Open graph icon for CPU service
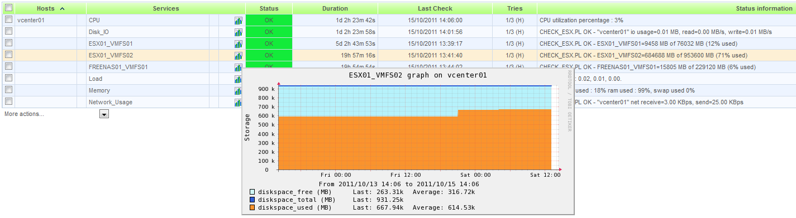 [x=239, y=20]
